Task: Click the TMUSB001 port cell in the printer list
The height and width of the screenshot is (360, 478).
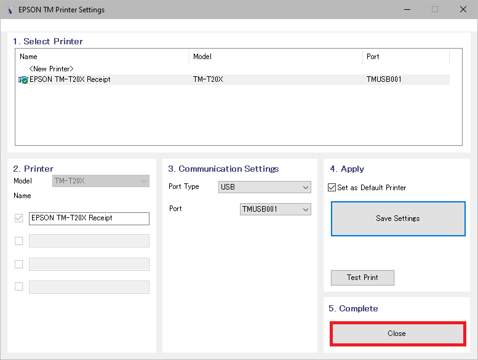Action: 384,79
